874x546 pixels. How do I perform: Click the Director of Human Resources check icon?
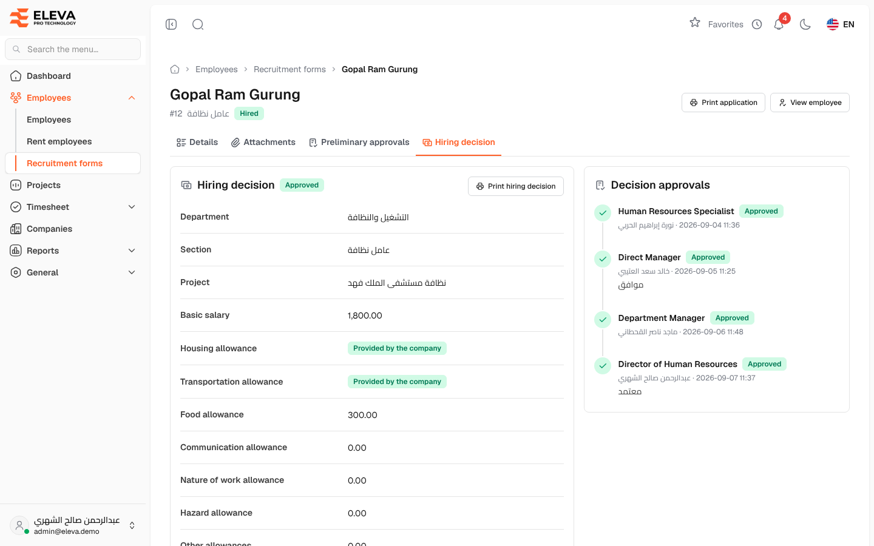coord(603,366)
